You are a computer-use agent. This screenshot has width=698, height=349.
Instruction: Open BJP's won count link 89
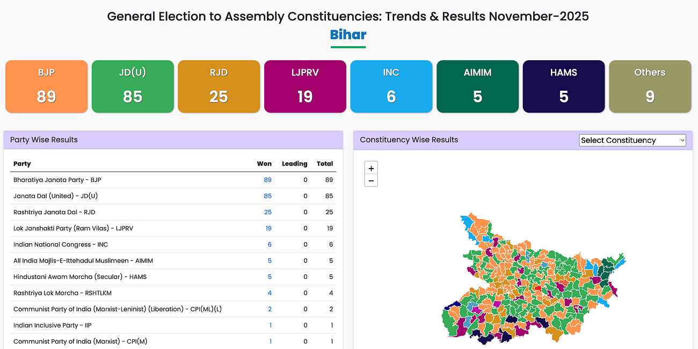click(x=267, y=180)
